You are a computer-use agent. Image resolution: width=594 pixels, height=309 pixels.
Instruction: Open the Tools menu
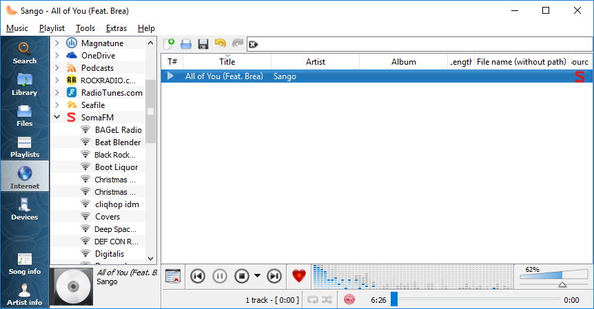[x=85, y=28]
